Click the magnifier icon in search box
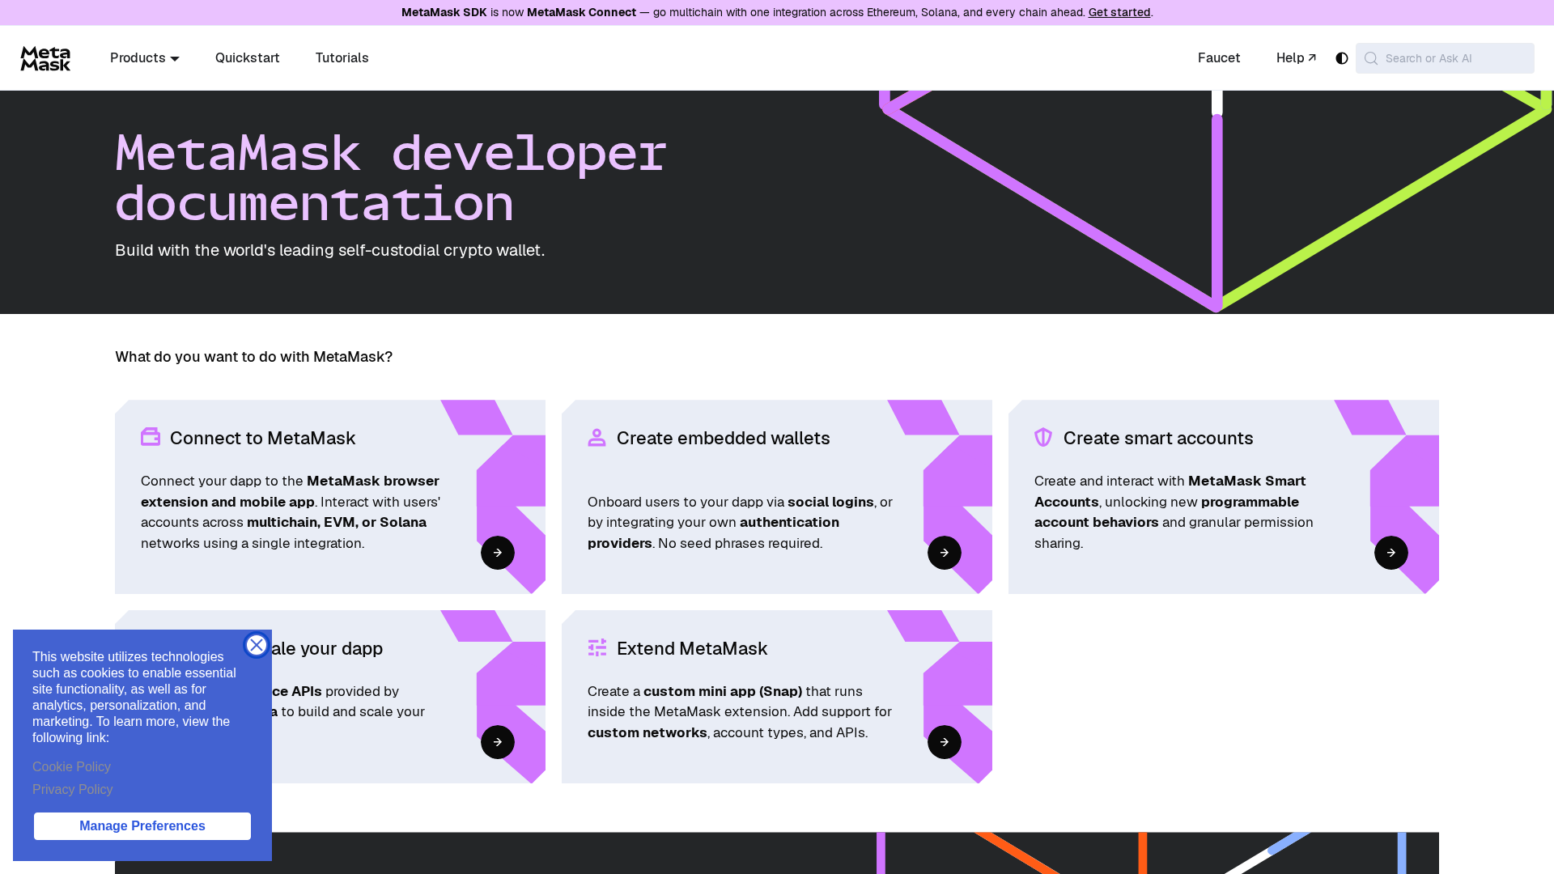This screenshot has height=874, width=1554. tap(1371, 58)
